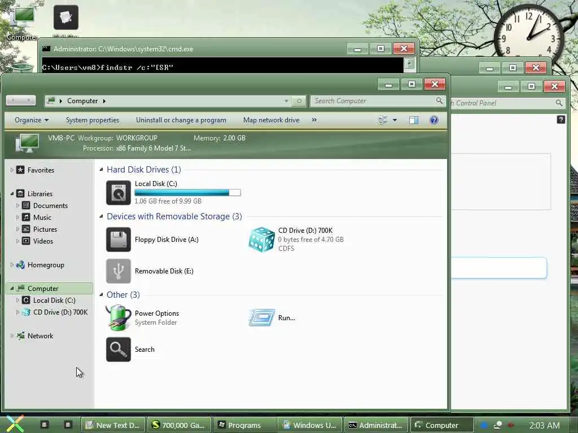Open the view options dropdown arrow
The width and height of the screenshot is (578, 433).
[395, 120]
